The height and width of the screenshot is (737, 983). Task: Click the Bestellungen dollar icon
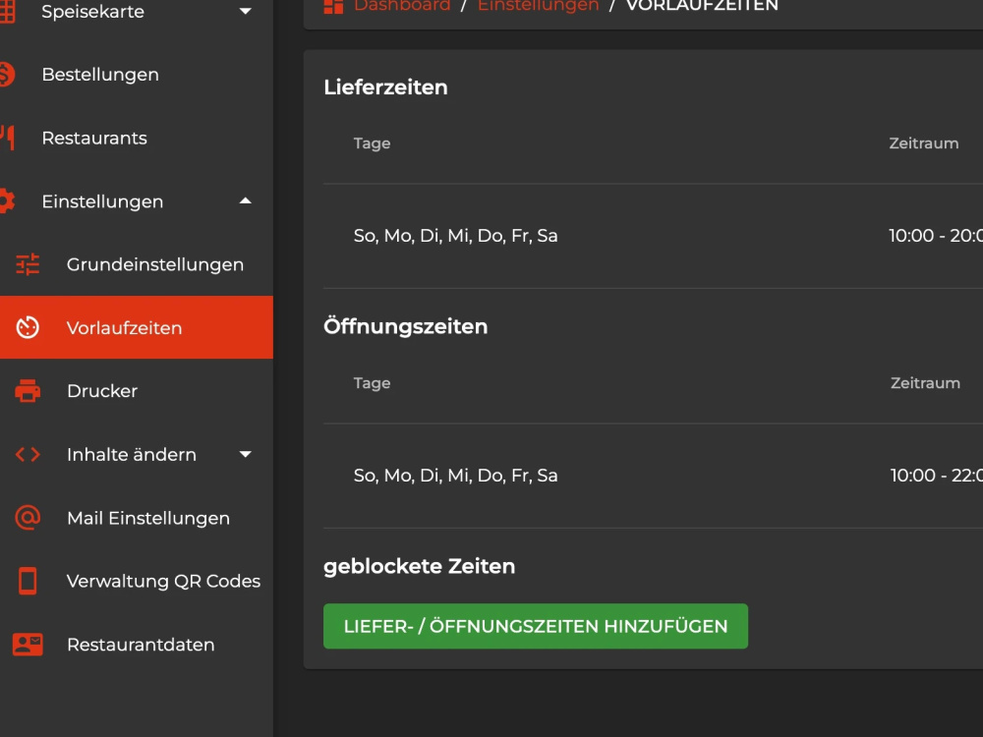point(6,75)
